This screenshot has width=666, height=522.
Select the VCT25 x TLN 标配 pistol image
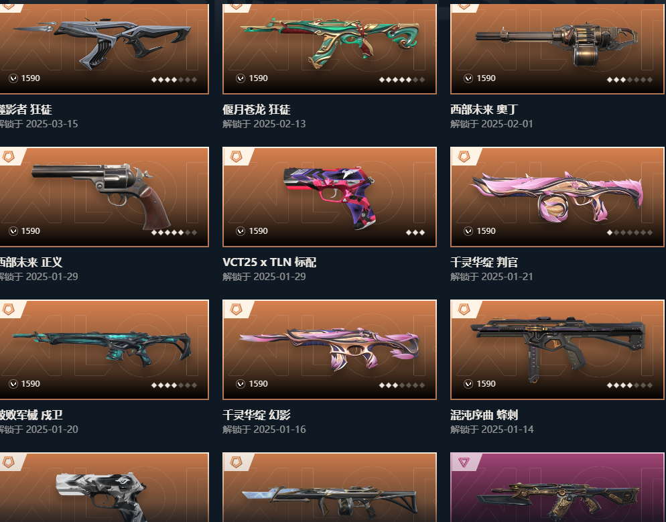(x=330, y=197)
